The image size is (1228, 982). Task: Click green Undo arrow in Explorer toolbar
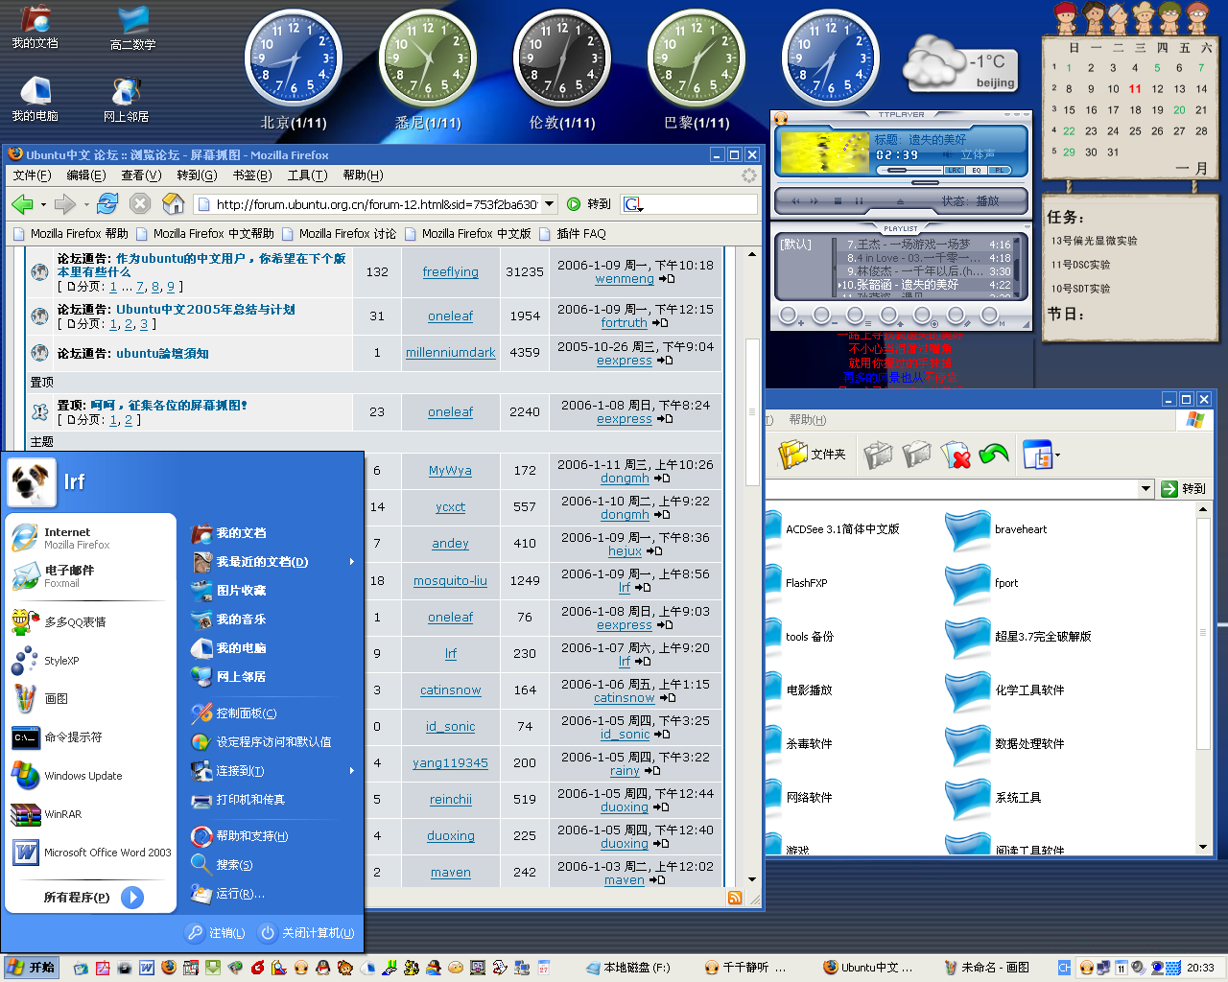(994, 454)
